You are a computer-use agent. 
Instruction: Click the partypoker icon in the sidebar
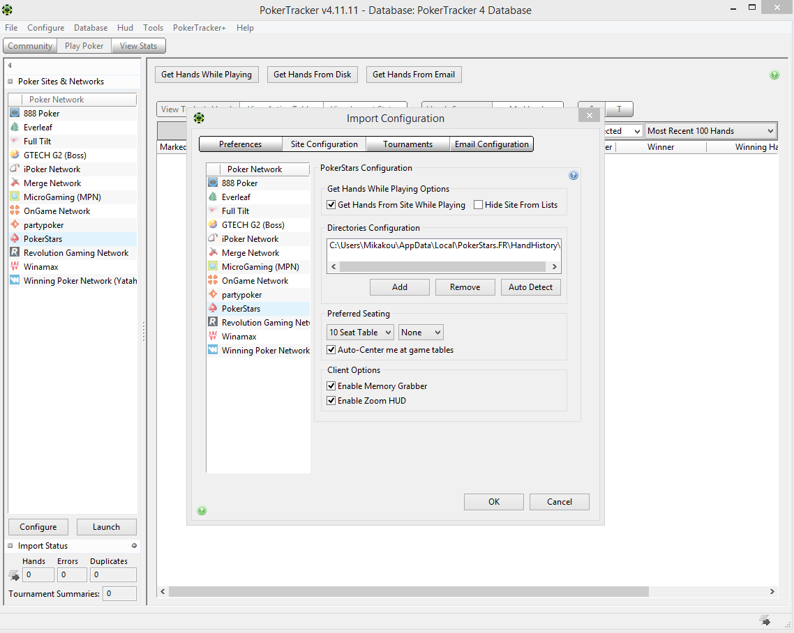click(15, 224)
